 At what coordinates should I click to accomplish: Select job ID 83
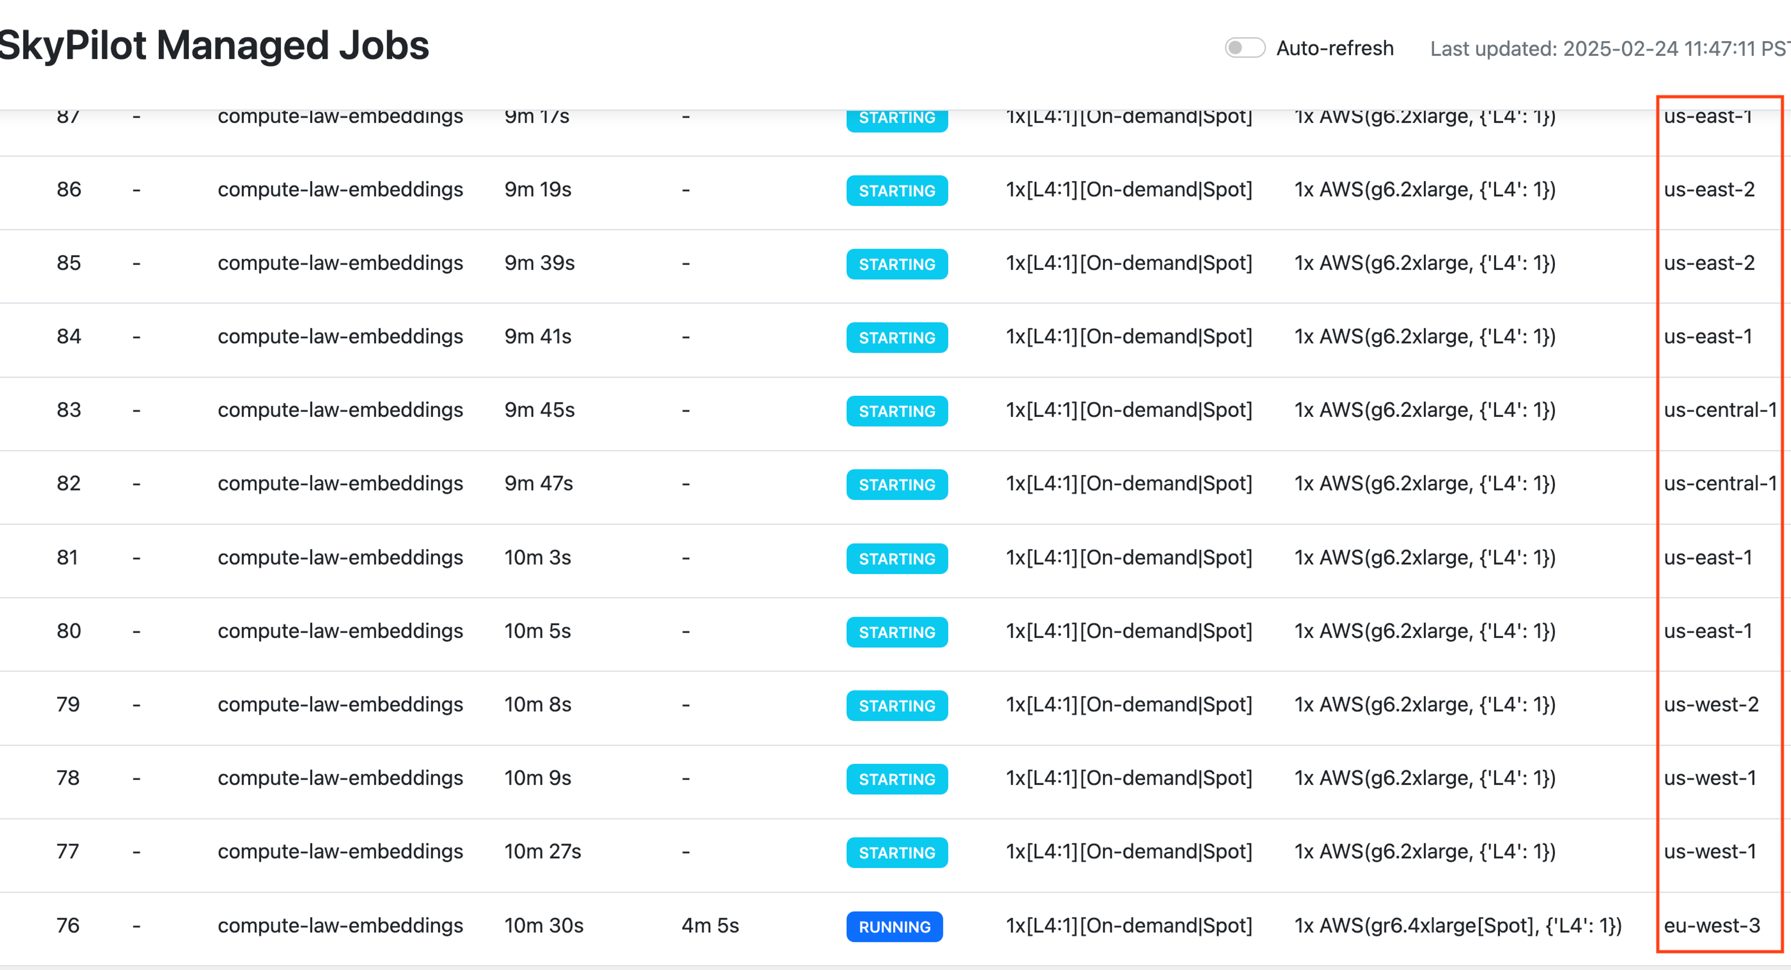[69, 411]
